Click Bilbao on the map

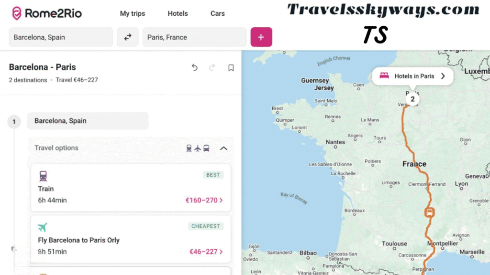click(x=308, y=253)
